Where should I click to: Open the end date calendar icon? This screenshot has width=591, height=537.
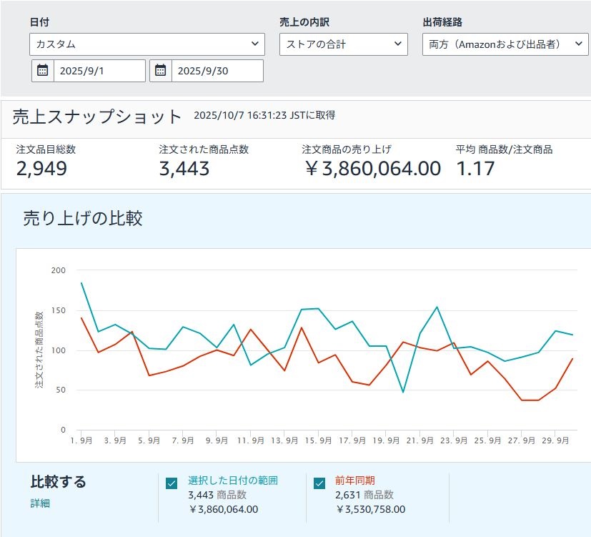tap(161, 71)
